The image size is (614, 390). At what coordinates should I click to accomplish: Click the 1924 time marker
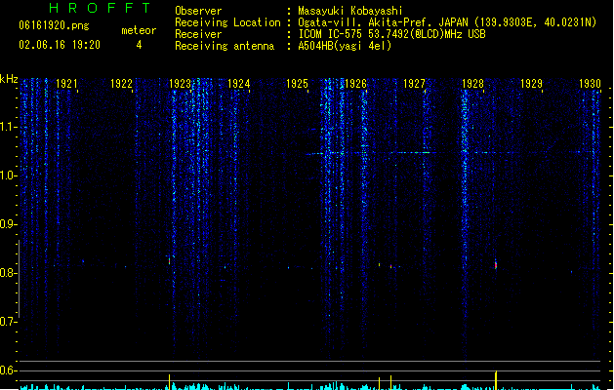(x=239, y=84)
